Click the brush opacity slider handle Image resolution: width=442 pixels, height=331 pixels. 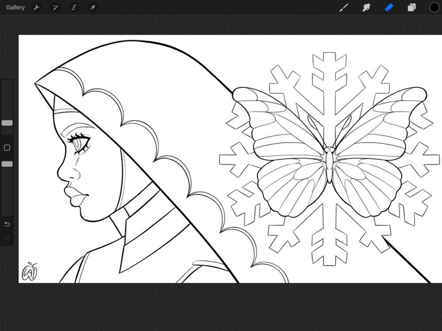[x=7, y=164]
